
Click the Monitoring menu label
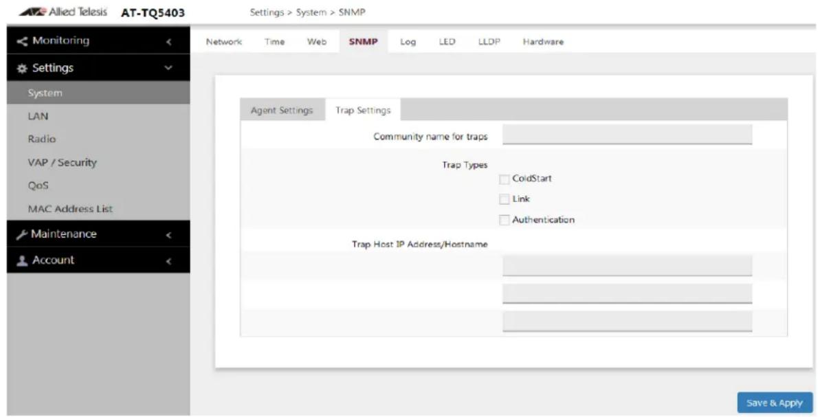click(x=60, y=41)
